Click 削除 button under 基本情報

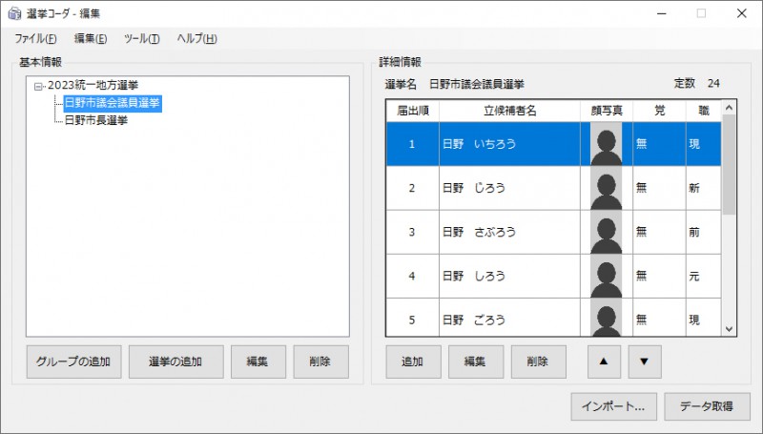[x=320, y=362]
